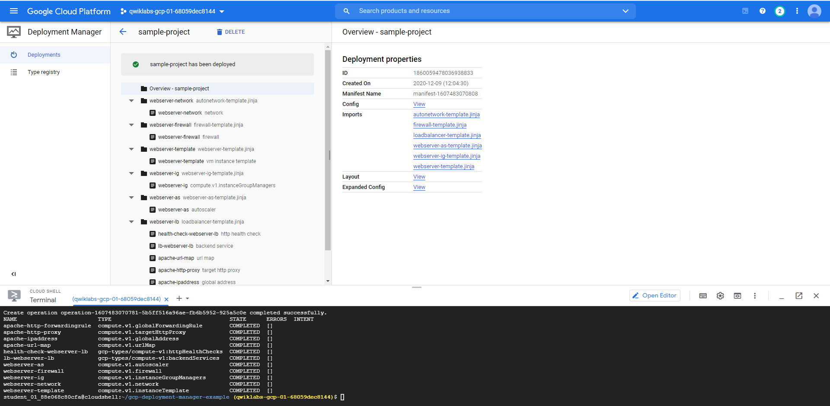Image resolution: width=830 pixels, height=406 pixels.
Task: Collapse the webserver-template folder
Action: (131, 149)
